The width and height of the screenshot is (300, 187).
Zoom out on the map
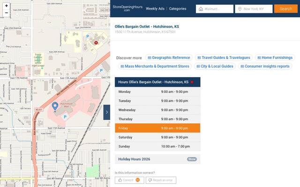coord(6,13)
